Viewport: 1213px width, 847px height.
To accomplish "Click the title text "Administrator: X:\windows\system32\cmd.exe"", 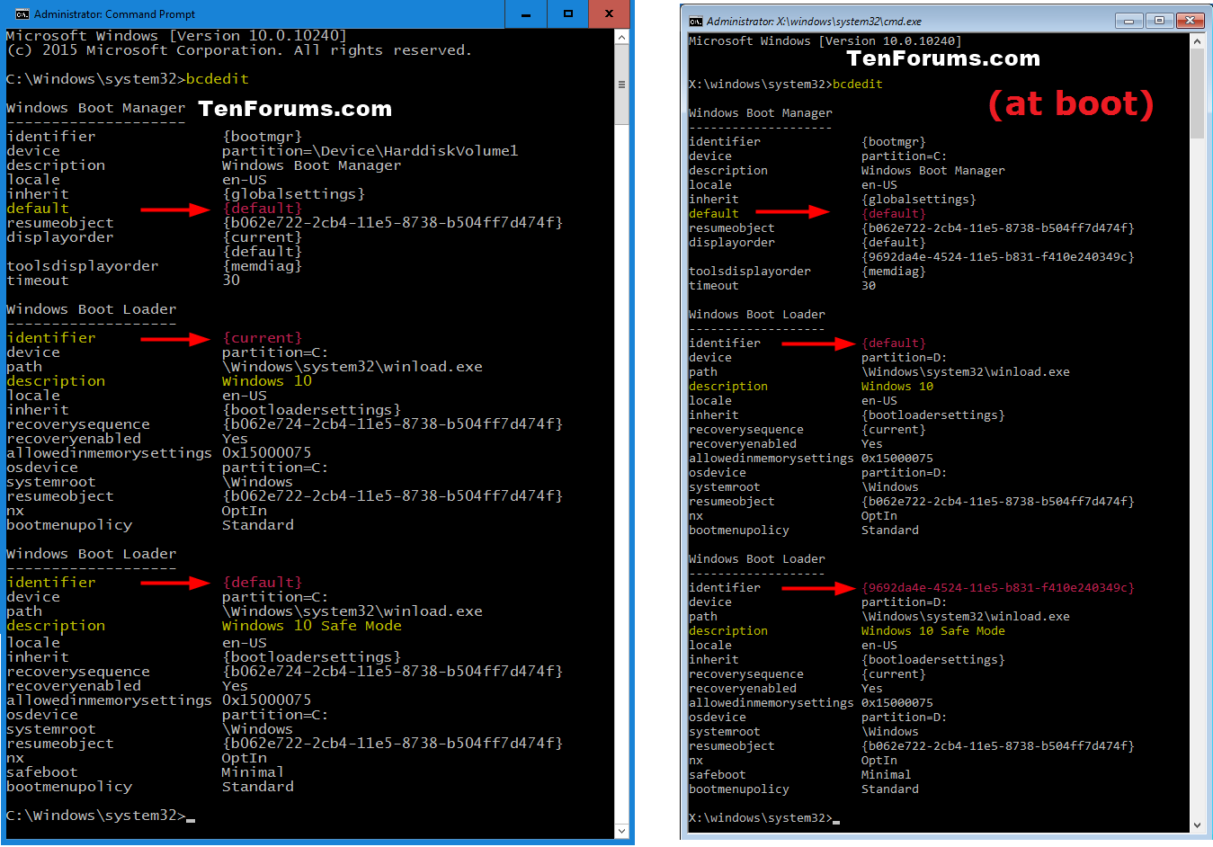I will [x=814, y=21].
